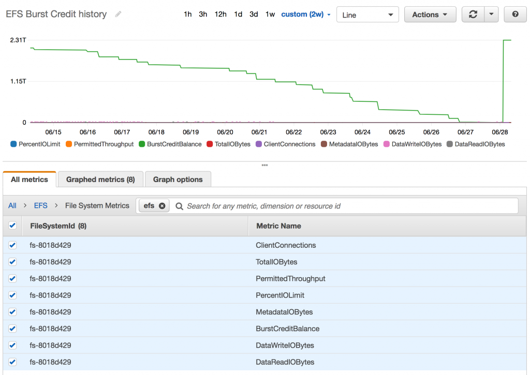The image size is (530, 375).
Task: Uncheck the BurstCreditBalance row checkbox
Action: coord(12,328)
